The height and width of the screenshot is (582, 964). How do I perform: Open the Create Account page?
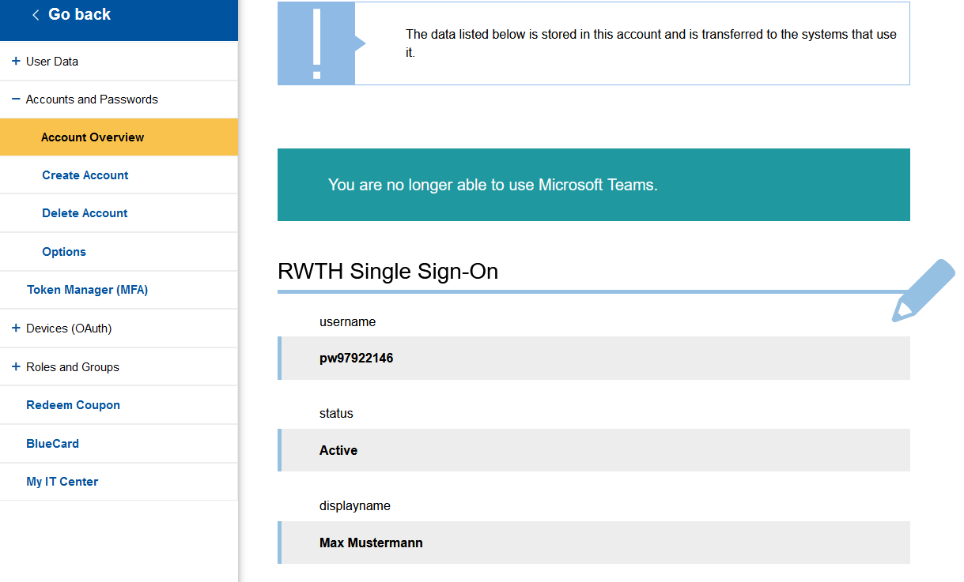[85, 175]
